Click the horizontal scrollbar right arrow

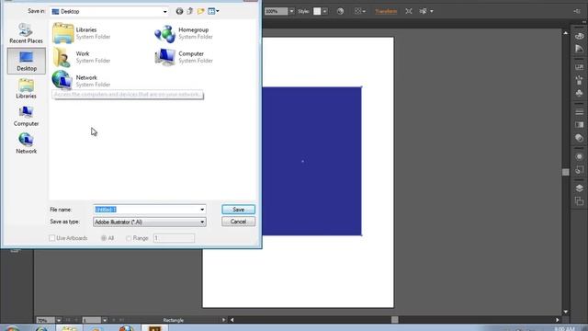click(558, 320)
